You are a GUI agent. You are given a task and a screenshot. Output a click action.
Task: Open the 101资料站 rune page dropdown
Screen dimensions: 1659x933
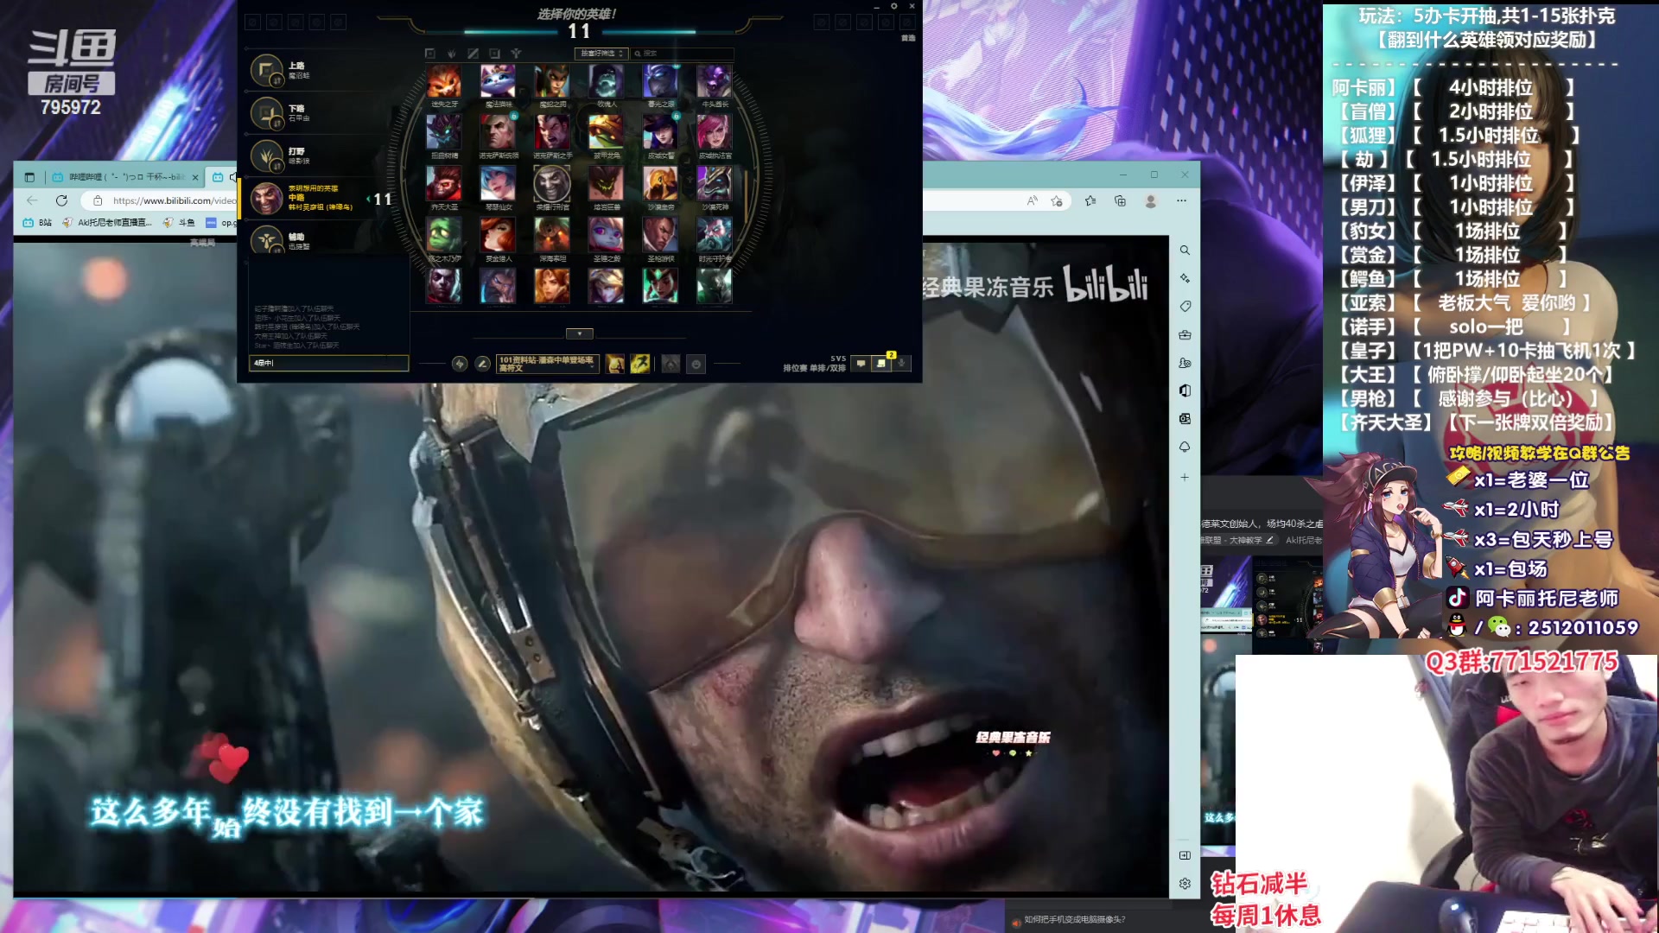click(548, 364)
